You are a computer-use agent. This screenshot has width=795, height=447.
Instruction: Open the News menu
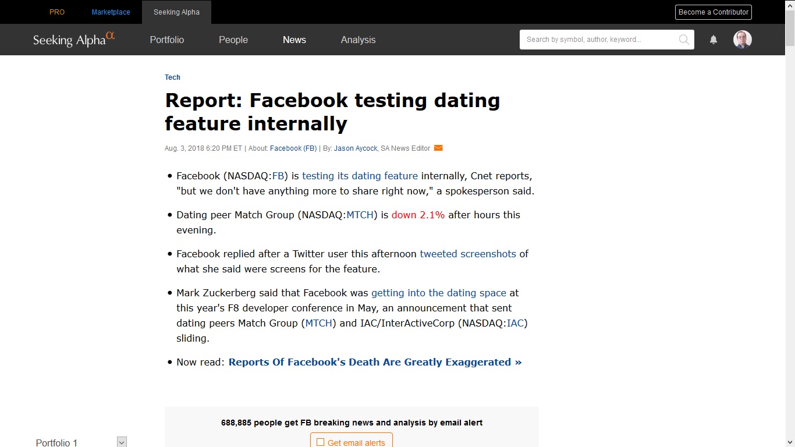pos(294,40)
